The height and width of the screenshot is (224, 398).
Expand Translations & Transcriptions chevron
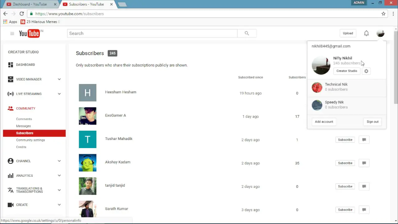pyautogui.click(x=59, y=190)
